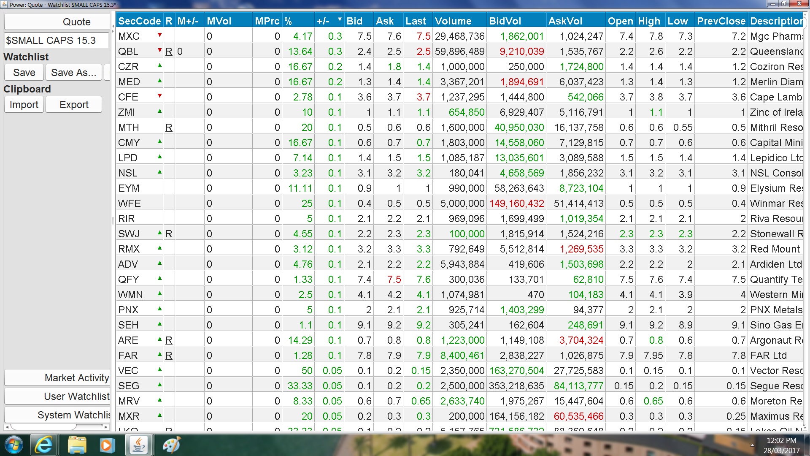Open File Explorer folder icon in taskbar
Screen dimensions: 810x456
click(77, 445)
